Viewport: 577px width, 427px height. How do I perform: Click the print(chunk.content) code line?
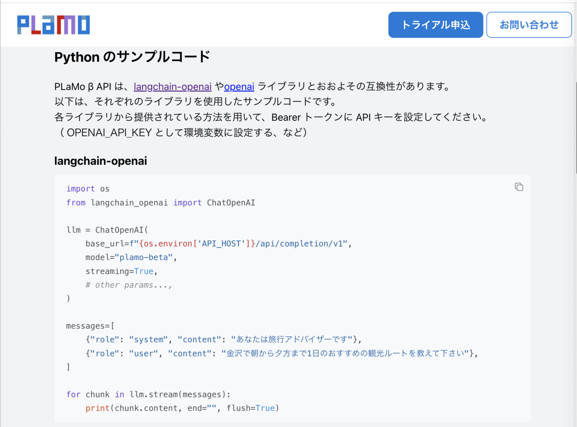182,408
